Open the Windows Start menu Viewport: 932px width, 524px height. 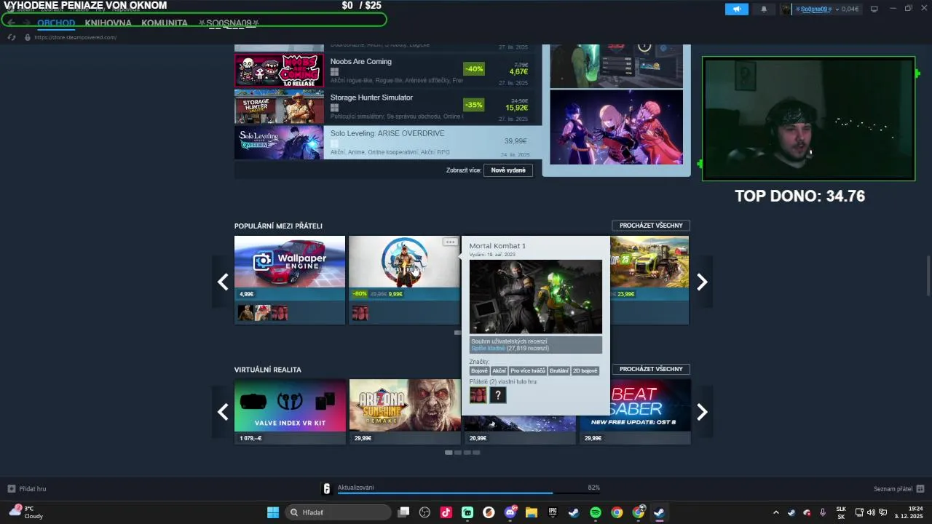(273, 512)
